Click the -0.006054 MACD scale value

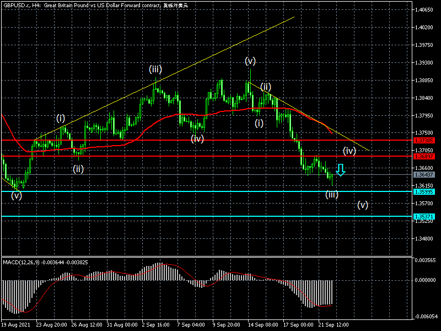425,317
